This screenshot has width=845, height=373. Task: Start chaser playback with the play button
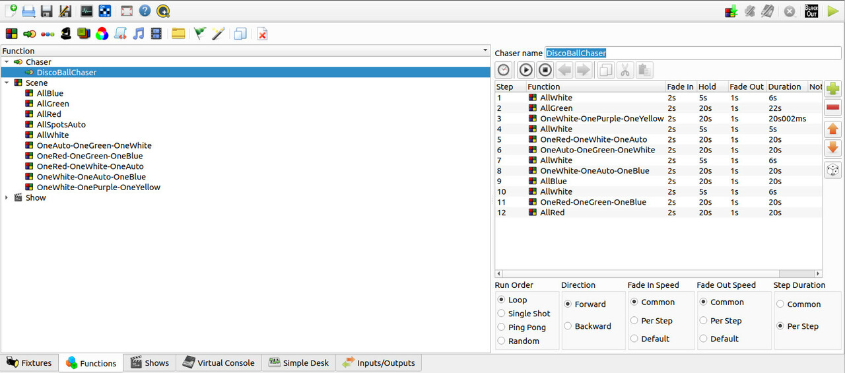pyautogui.click(x=525, y=70)
